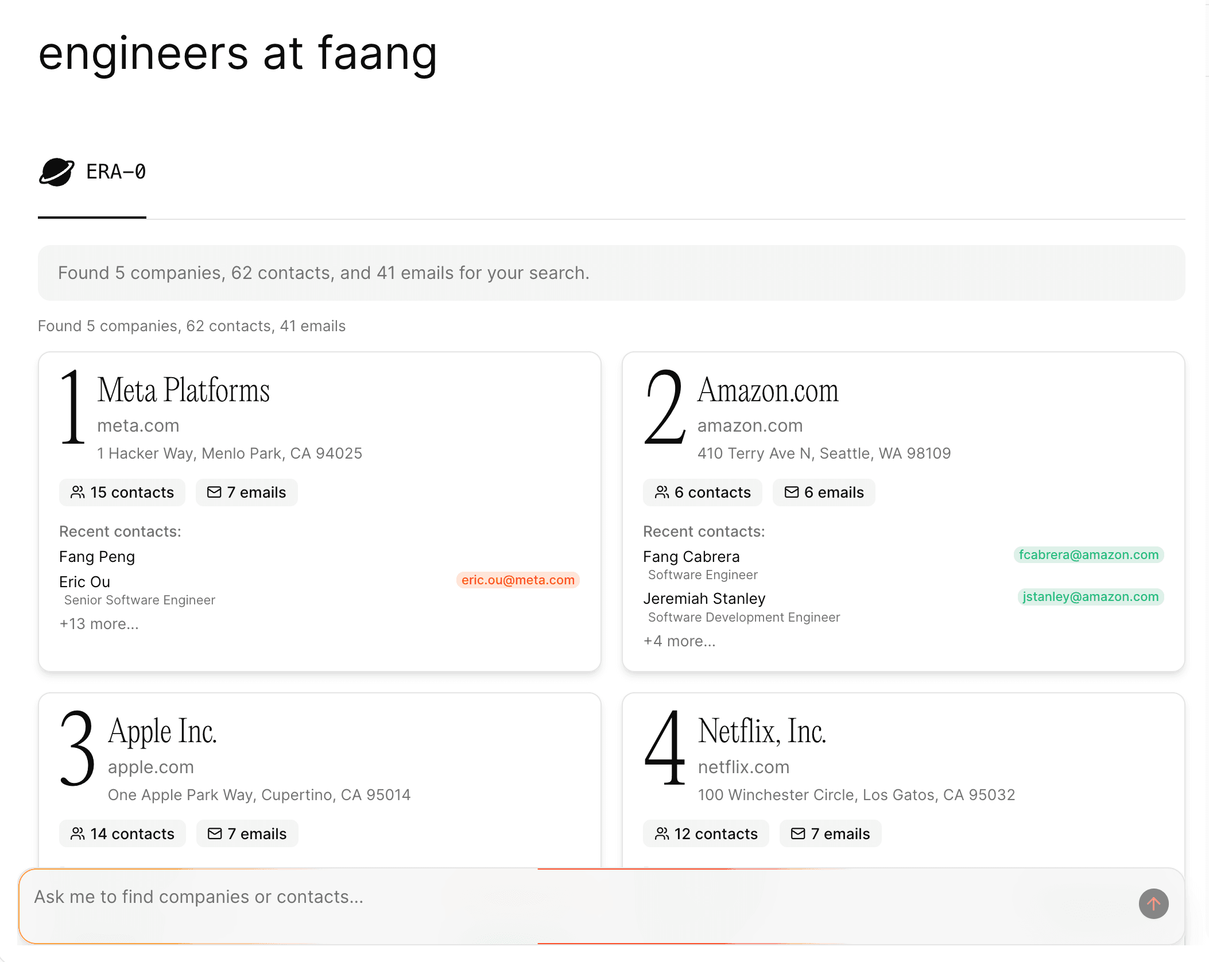Click the 6 emails badge on Amazon
1209x962 pixels.
[x=824, y=492]
